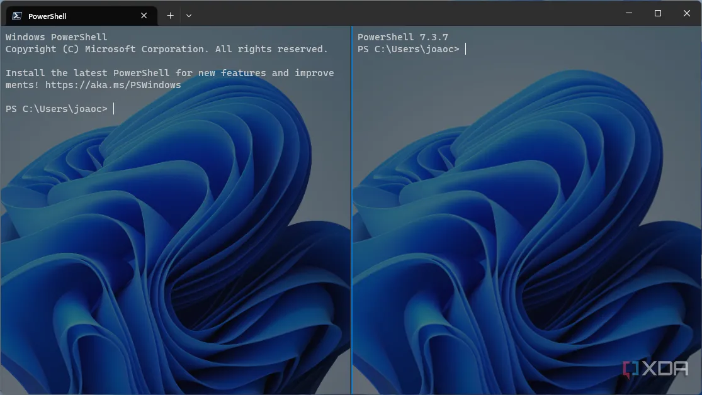702x395 pixels.
Task: Expand the new tab profiles dropdown
Action: click(189, 16)
